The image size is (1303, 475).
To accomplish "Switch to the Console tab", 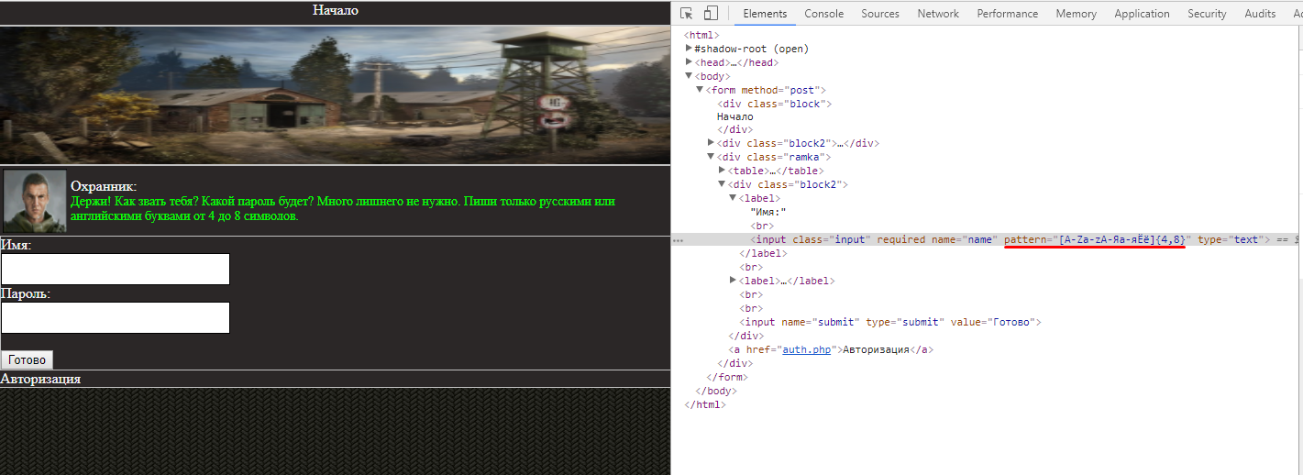I will (823, 14).
